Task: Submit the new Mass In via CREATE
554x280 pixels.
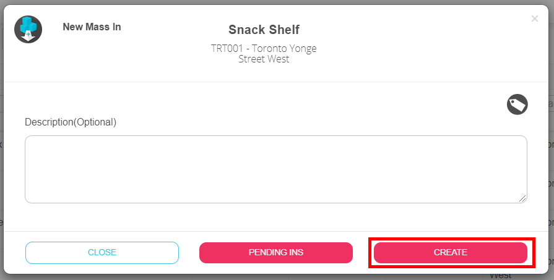Action: [450, 252]
